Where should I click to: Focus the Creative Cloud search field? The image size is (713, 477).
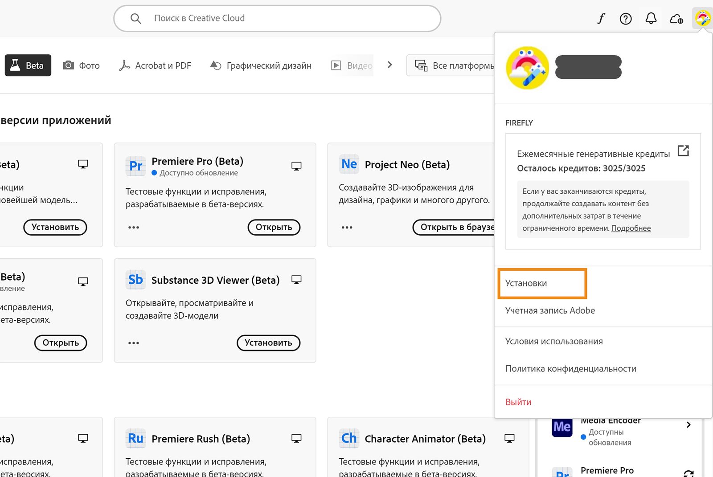(x=277, y=18)
